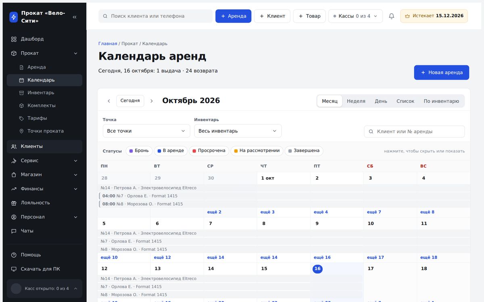Click the Календарь sidebar calendar icon
This screenshot has width=484, height=302.
click(22, 80)
